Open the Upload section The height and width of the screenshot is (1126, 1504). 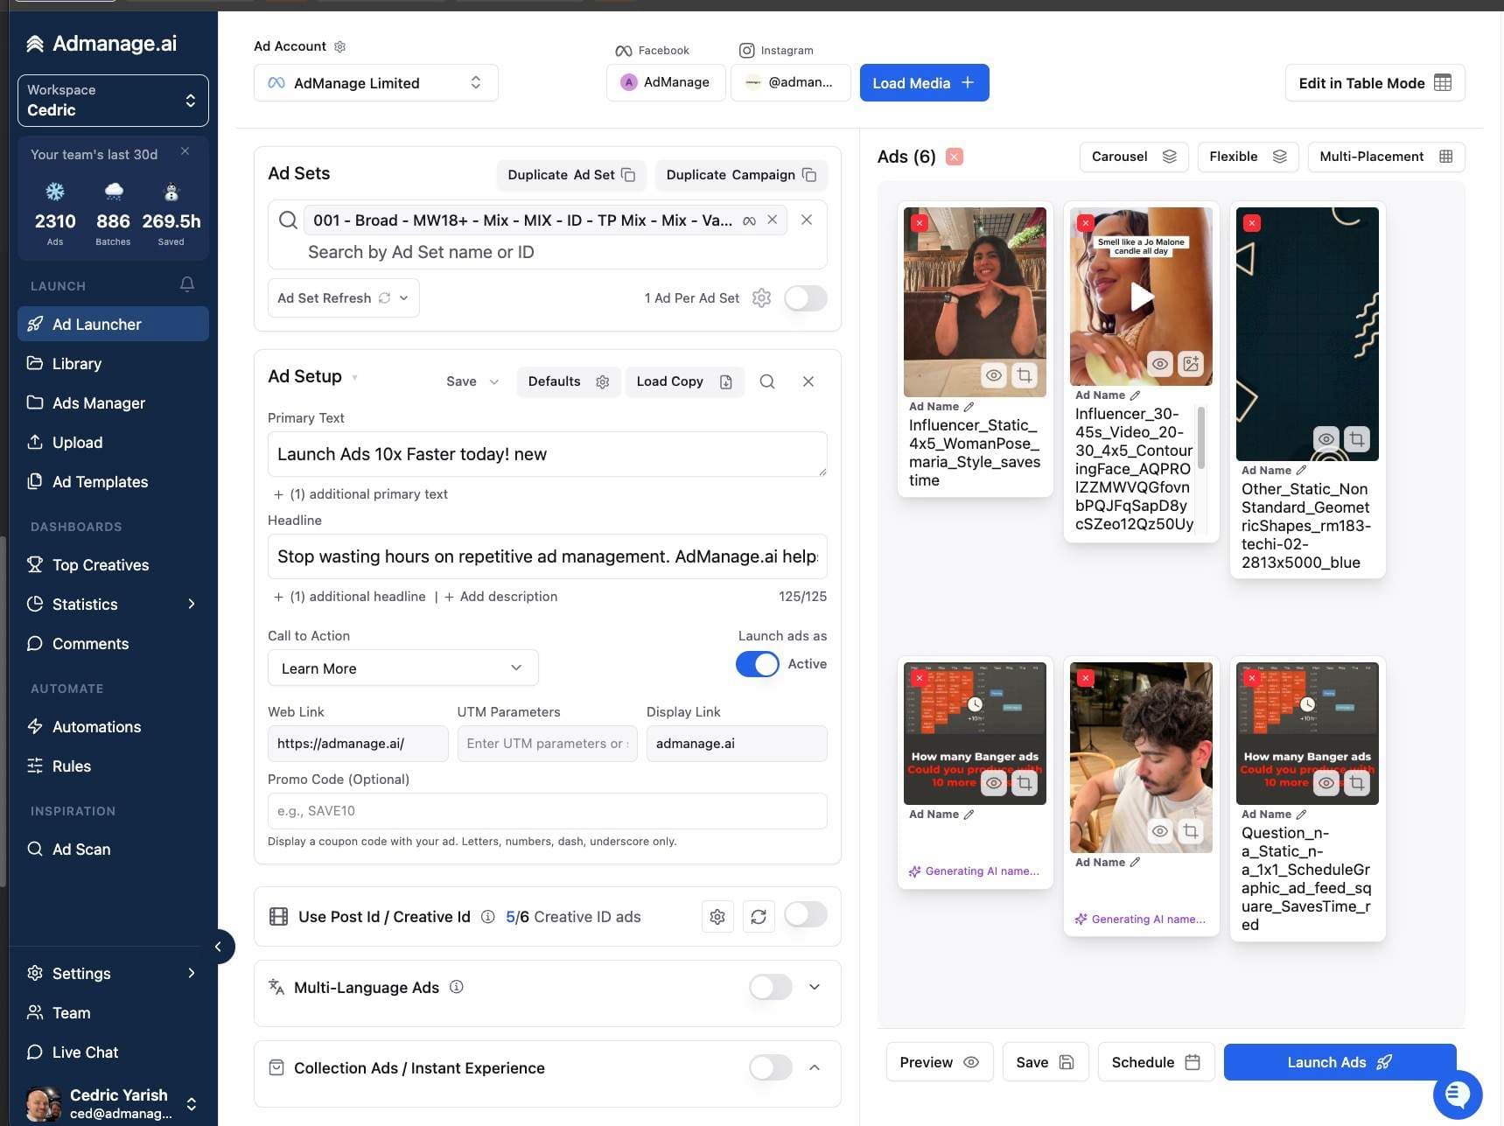pyautogui.click(x=77, y=442)
